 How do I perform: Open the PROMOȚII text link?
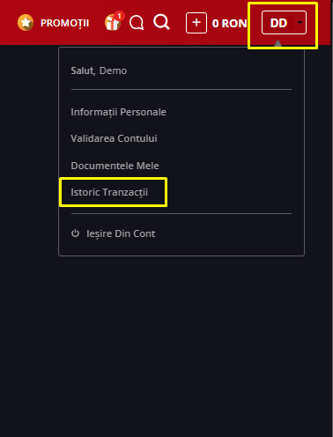pyautogui.click(x=64, y=23)
